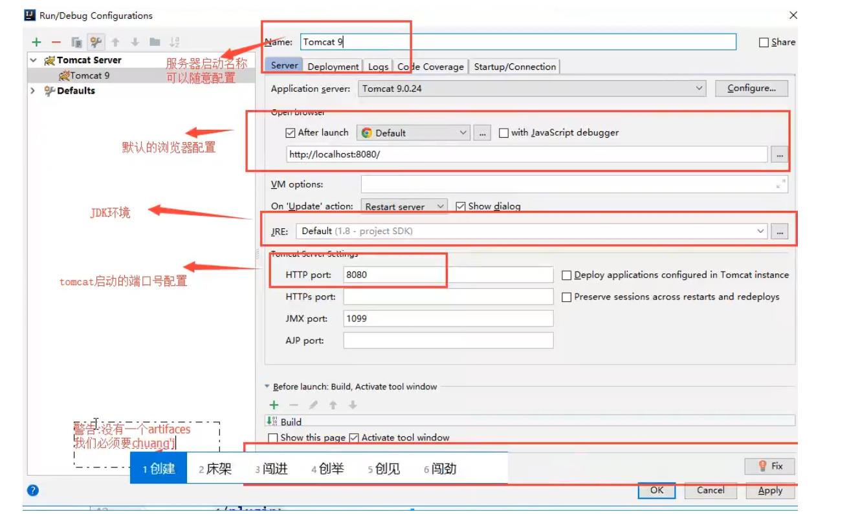Edit the selected before launch task
This screenshot has width=849, height=514.
[313, 405]
